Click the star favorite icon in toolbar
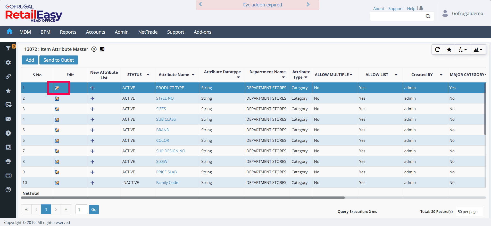Image resolution: width=491 pixels, height=226 pixels. pos(449,50)
